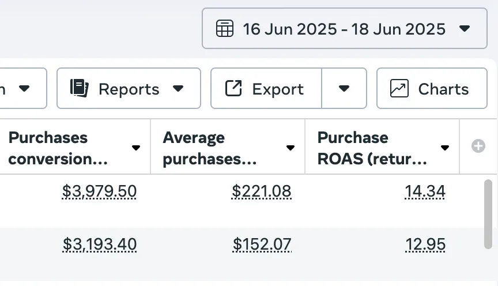Click the Export arrow icon
The image size is (498, 286).
click(x=233, y=88)
